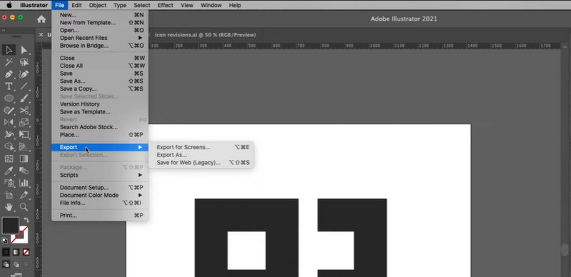Set paint mode to Color
The height and width of the screenshot is (277, 571).
point(6,252)
